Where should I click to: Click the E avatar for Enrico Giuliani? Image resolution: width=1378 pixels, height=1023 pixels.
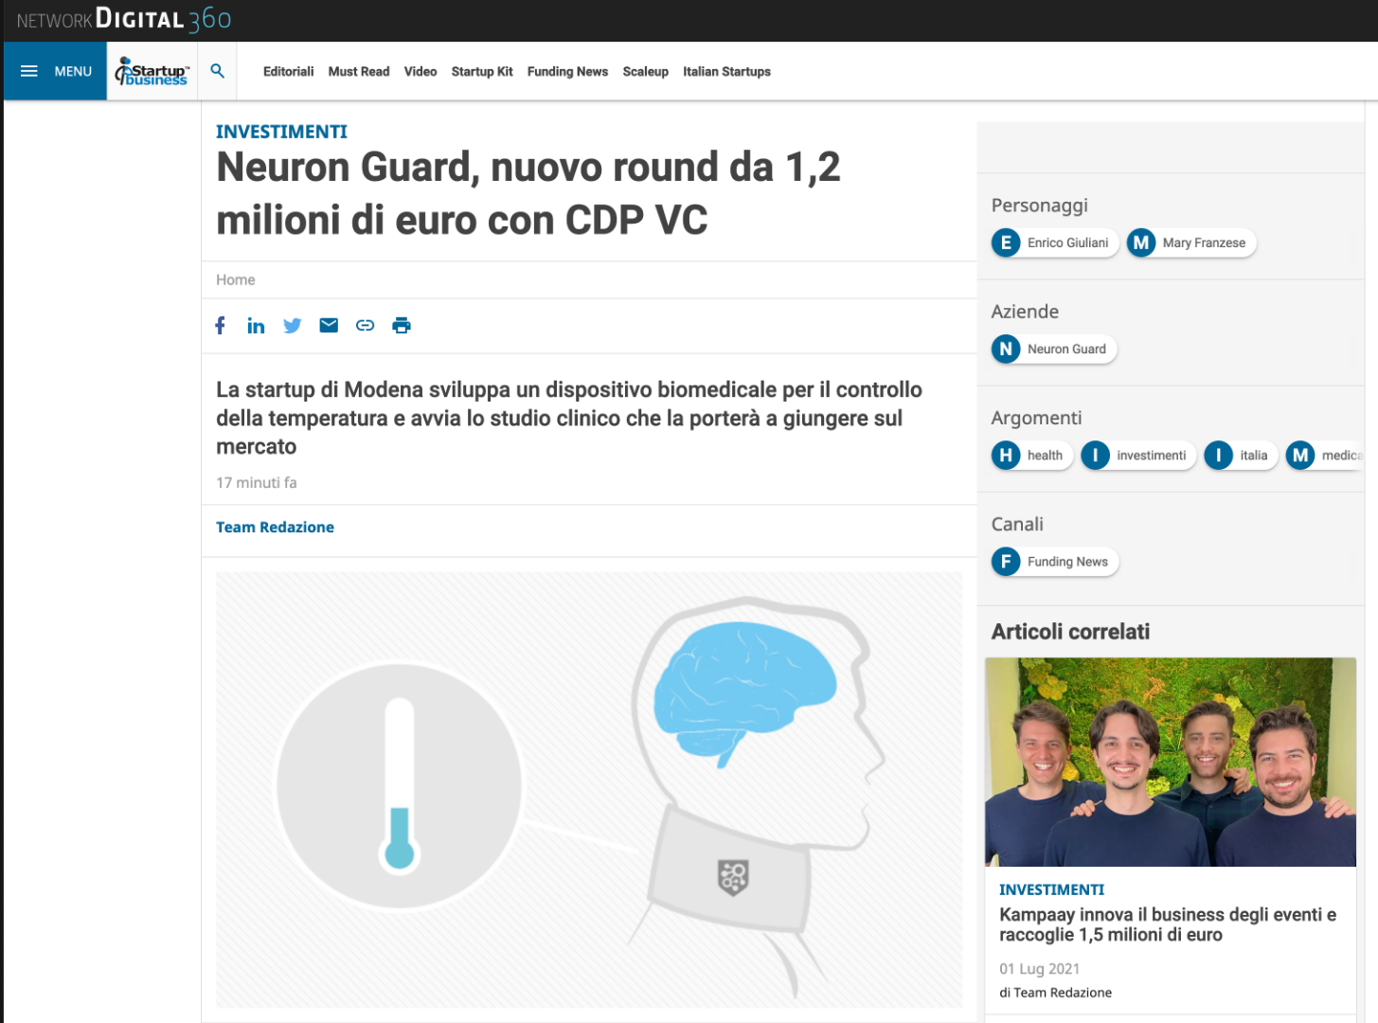(x=1006, y=242)
